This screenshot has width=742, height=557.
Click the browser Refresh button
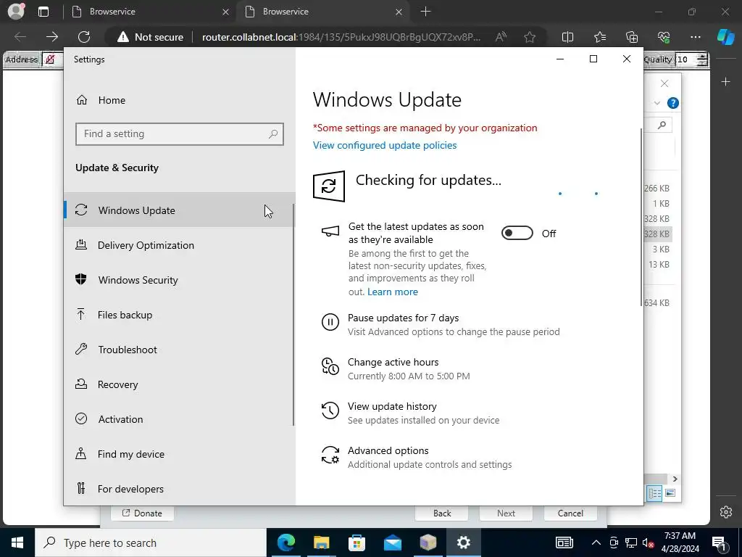(x=84, y=37)
